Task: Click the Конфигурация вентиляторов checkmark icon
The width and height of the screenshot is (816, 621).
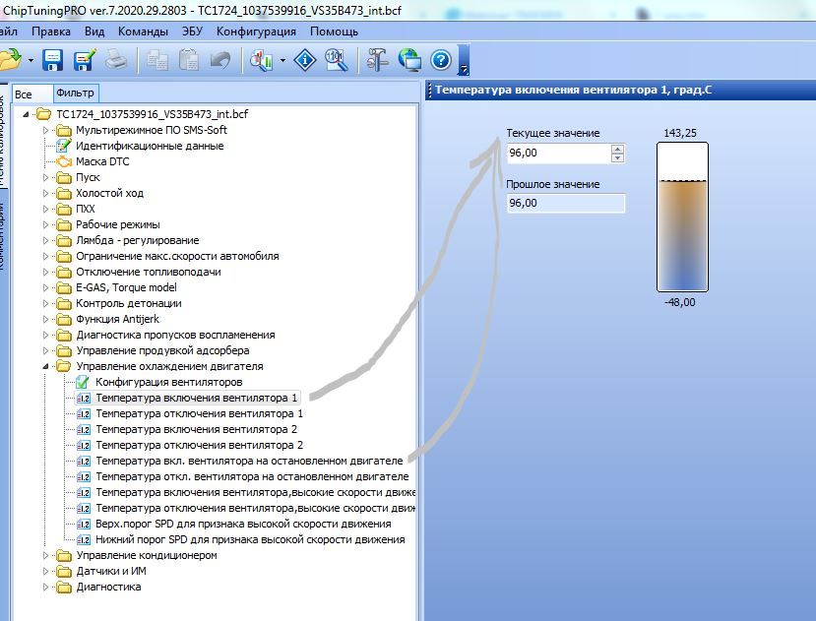Action: coord(83,382)
